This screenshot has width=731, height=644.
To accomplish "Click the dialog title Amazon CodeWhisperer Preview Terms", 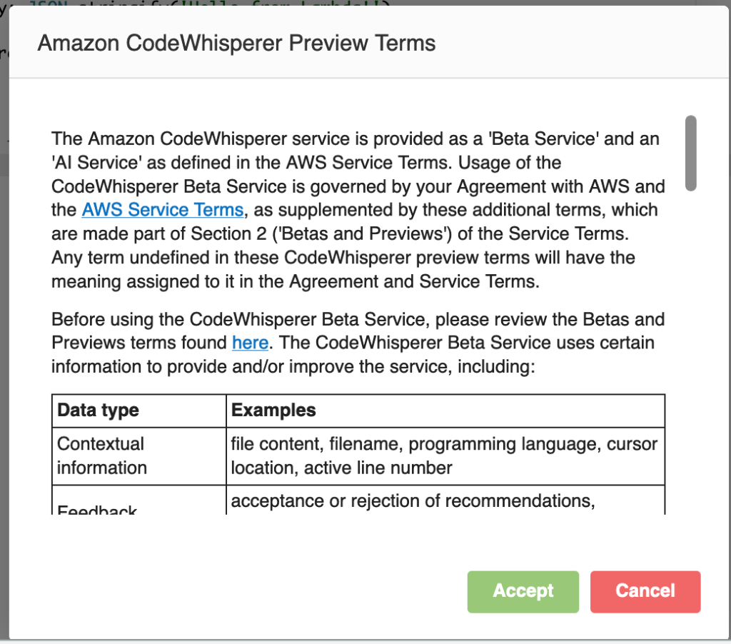I will pos(236,43).
